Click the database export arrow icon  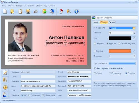[44, 11]
